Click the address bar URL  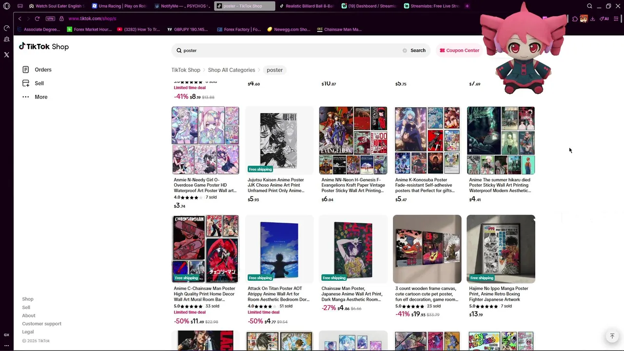(92, 19)
